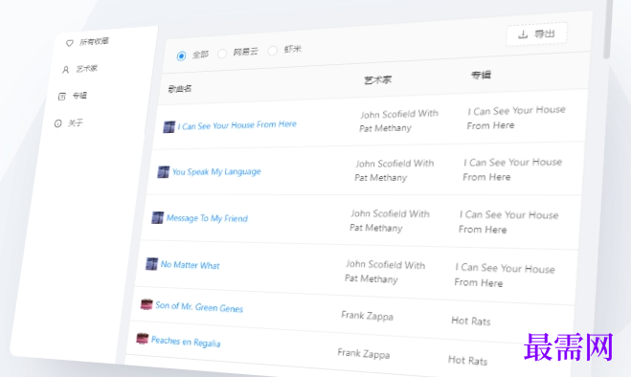631x377 pixels.
Task: Click album cover beside Peaches en Regalia
Action: click(143, 339)
